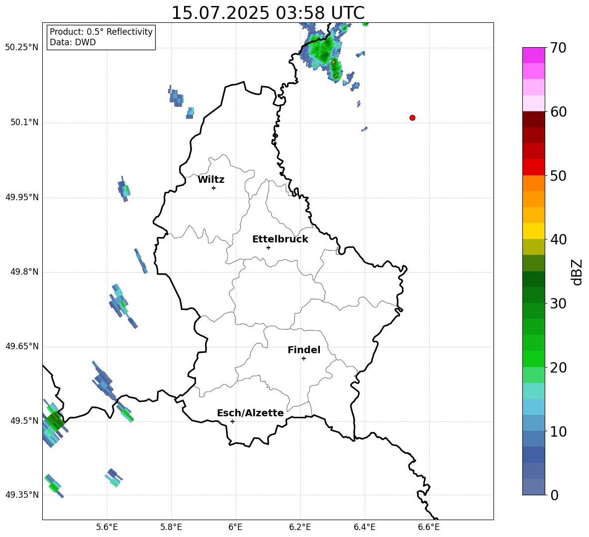589x537 pixels.
Task: Click the 5.6°E longitude label
Action: 107,527
